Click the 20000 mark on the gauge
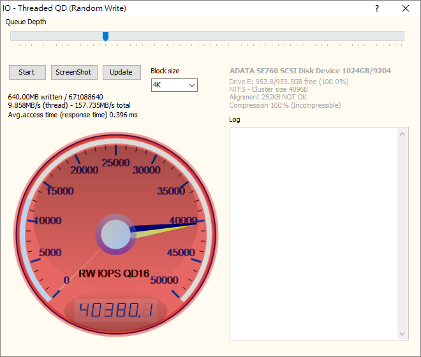 click(x=84, y=170)
